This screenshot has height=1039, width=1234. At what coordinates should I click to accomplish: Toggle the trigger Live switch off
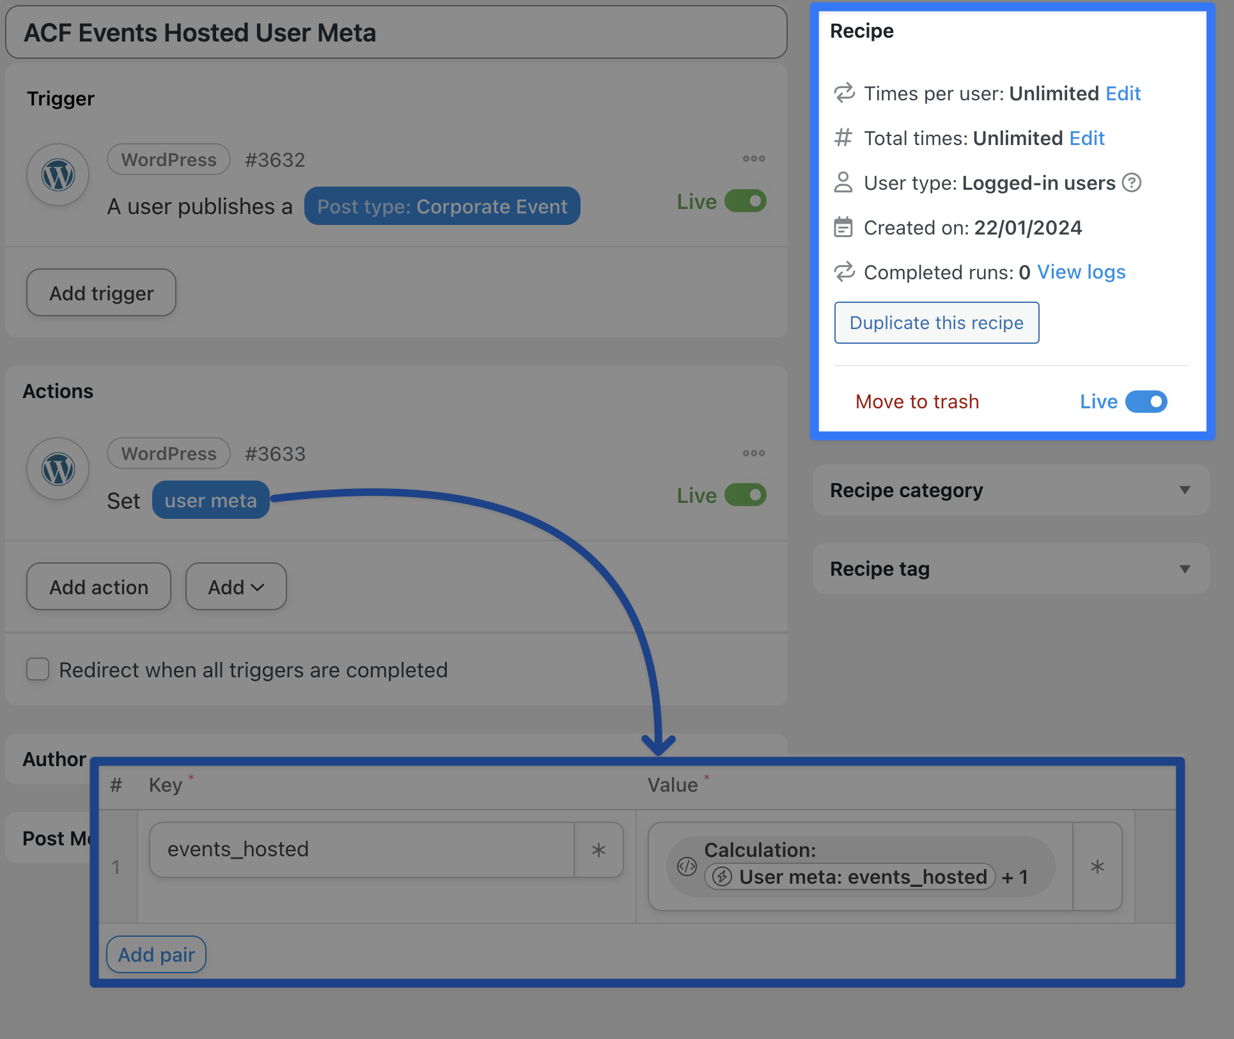[746, 201]
